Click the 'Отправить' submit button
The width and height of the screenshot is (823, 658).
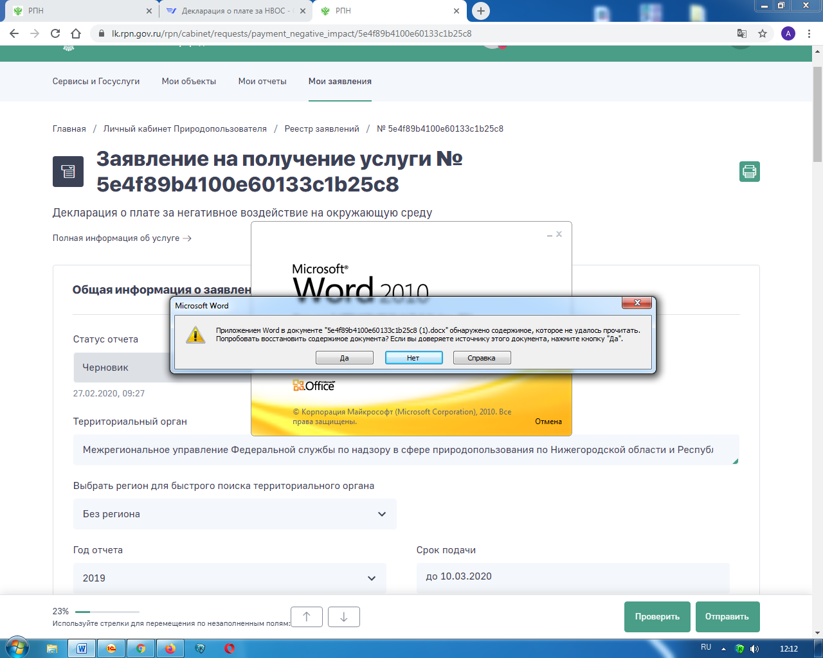(x=727, y=617)
